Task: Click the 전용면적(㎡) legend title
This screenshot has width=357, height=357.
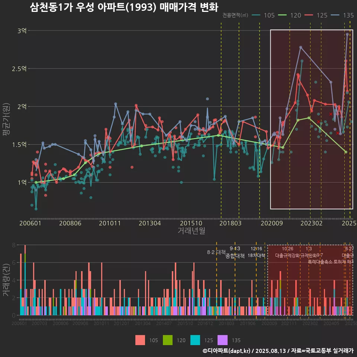Action: 235,15
